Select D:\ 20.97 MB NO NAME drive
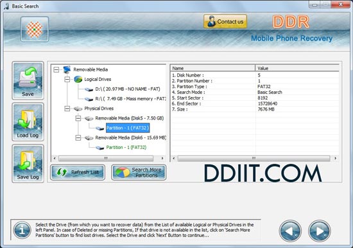This screenshot has height=248, width=353. click(128, 89)
